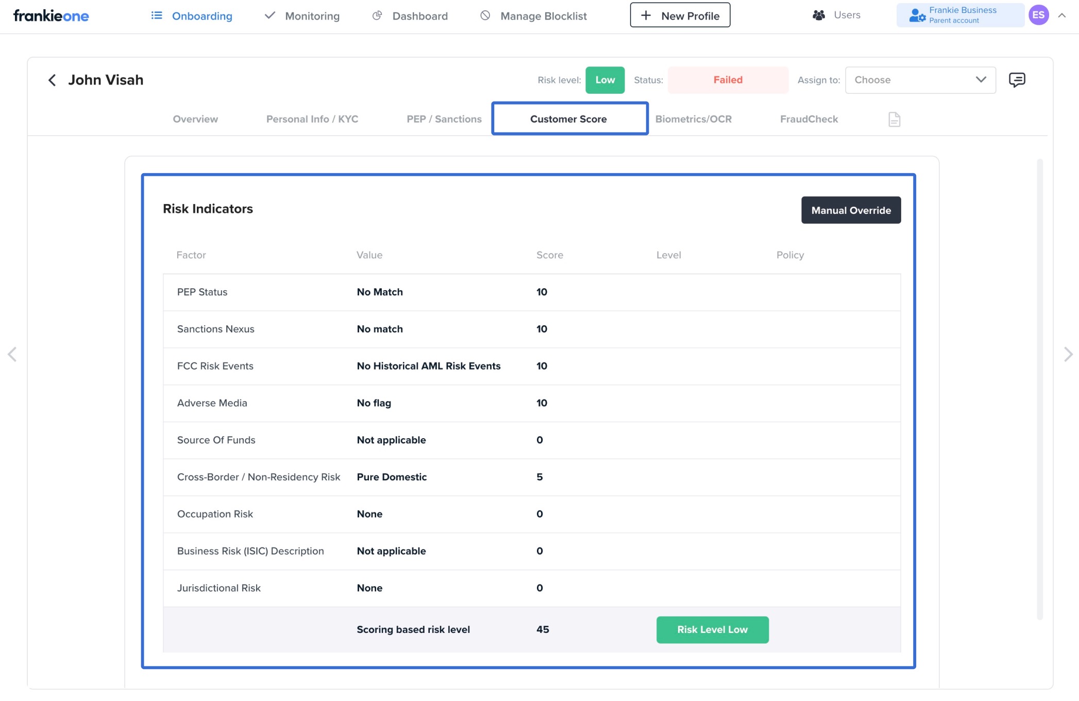Switch to the PEP / Sanctions tab
Image resolution: width=1079 pixels, height=701 pixels.
coord(444,119)
